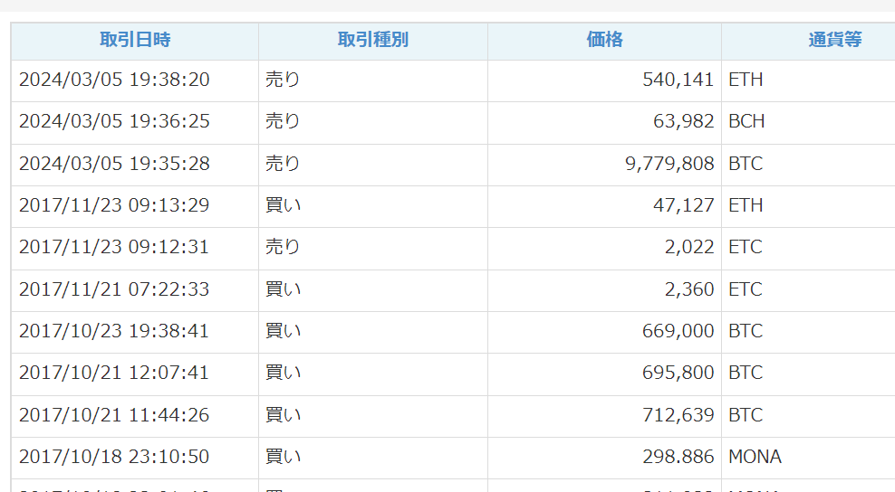Click BTC in the 9,779,808 row
The image size is (895, 492).
[746, 164]
